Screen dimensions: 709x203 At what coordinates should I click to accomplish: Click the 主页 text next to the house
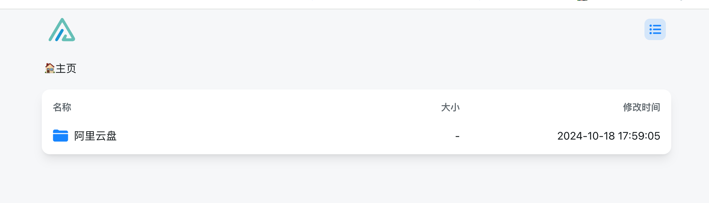[66, 68]
